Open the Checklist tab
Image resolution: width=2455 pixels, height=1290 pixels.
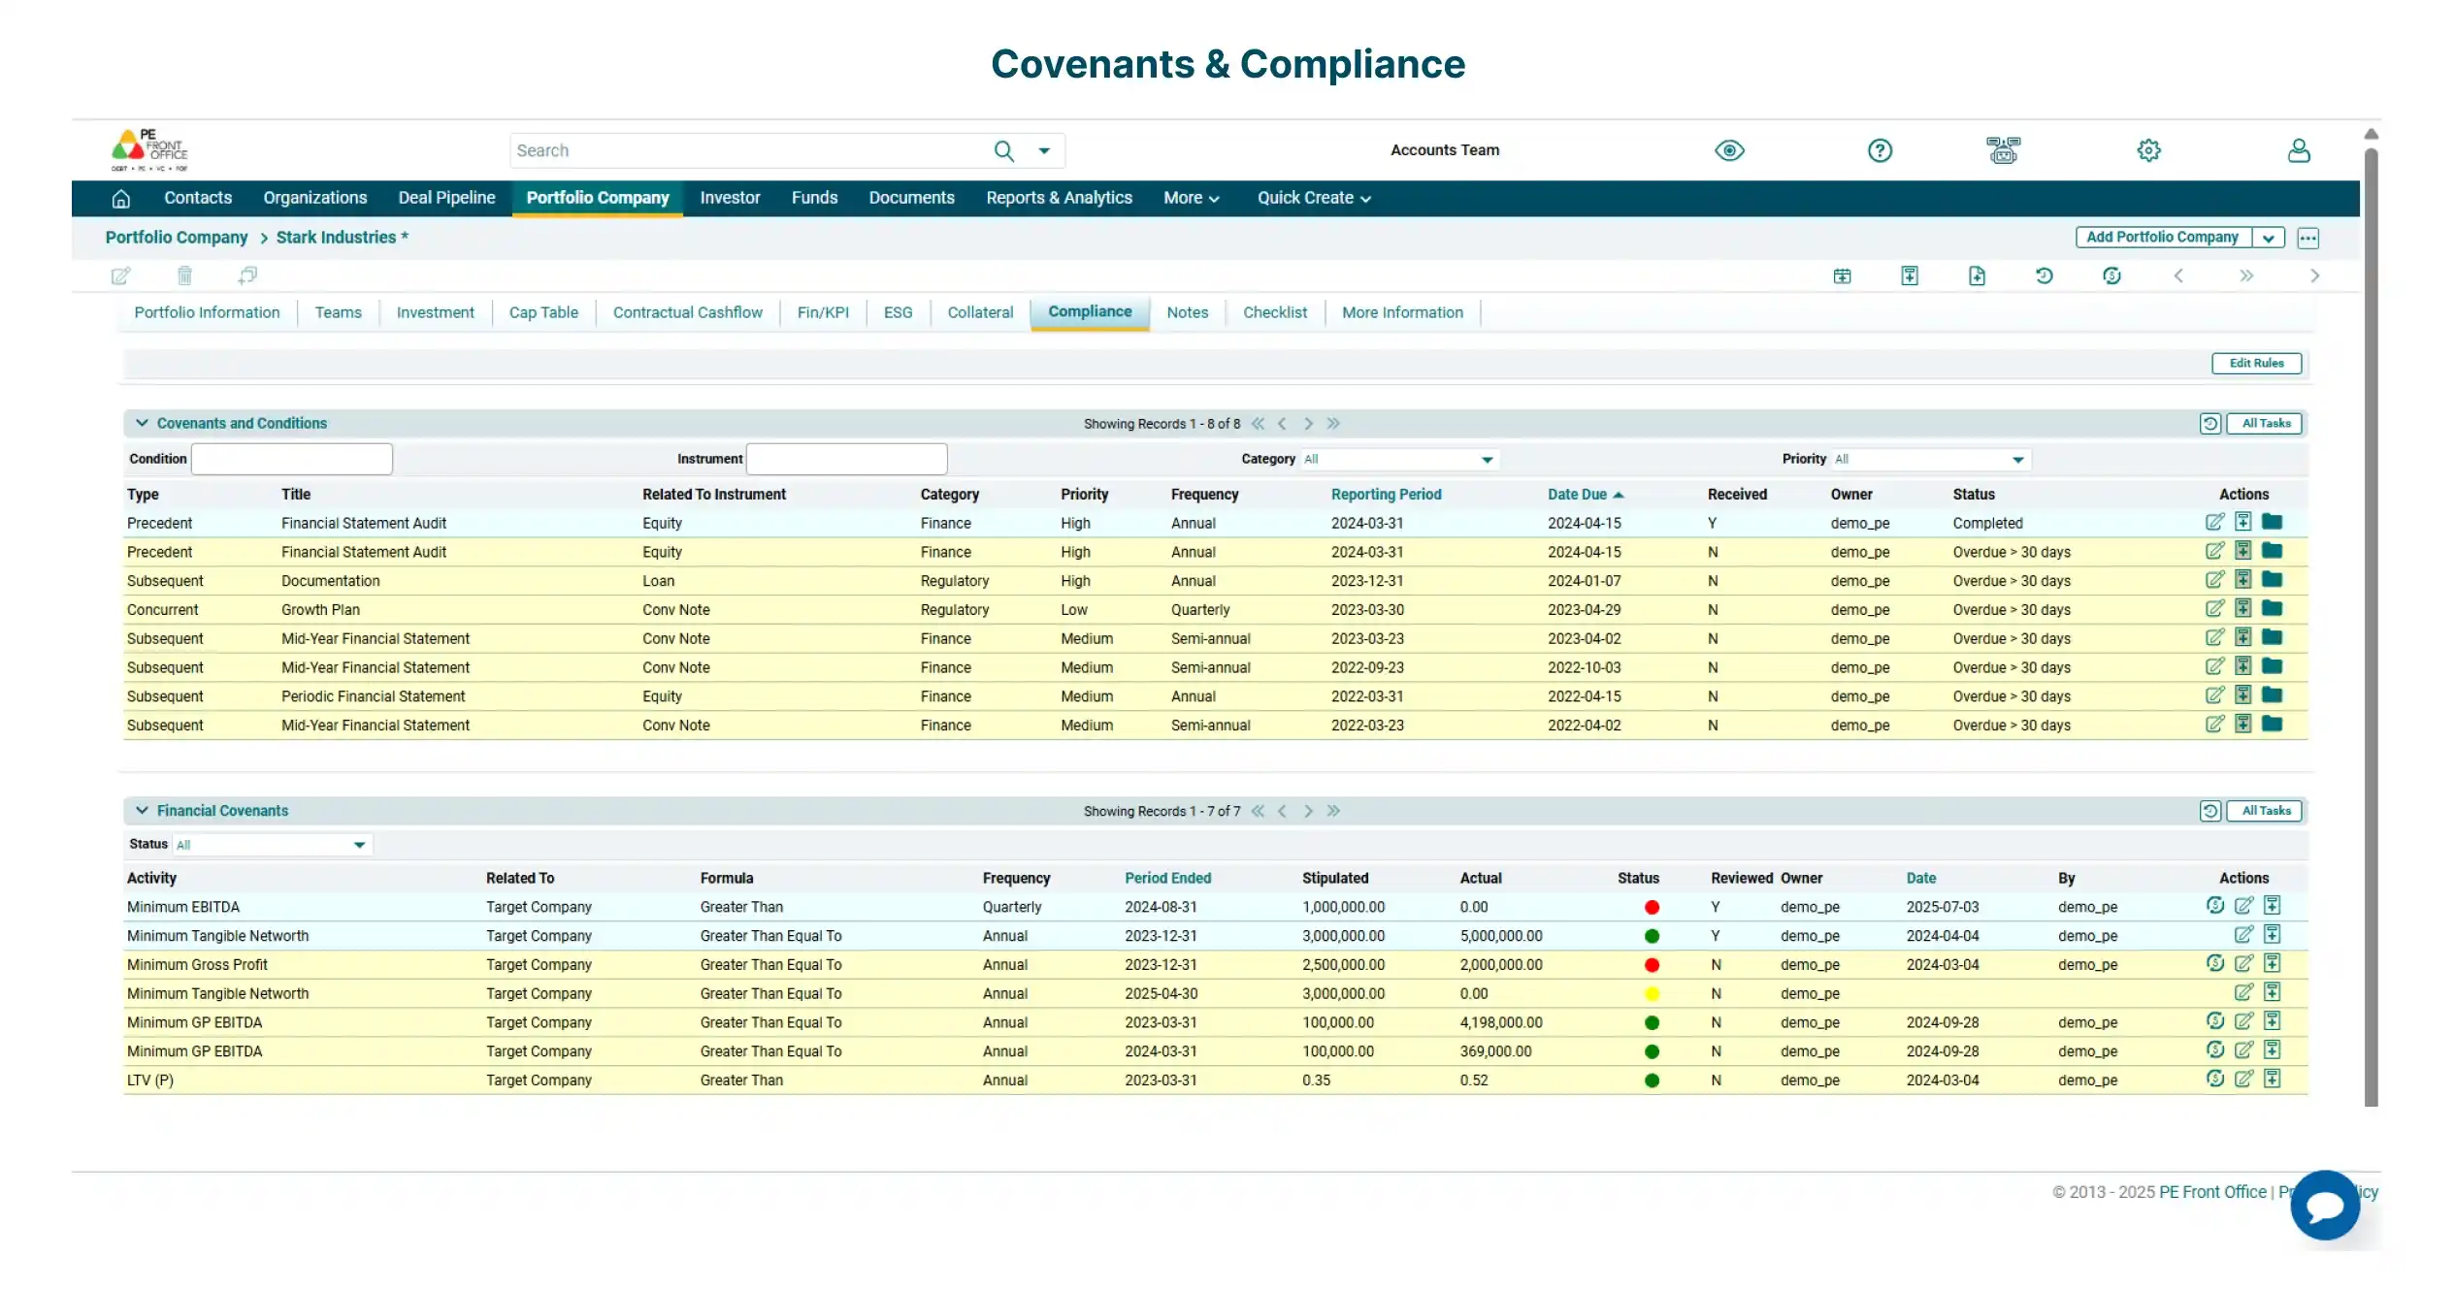(x=1275, y=312)
